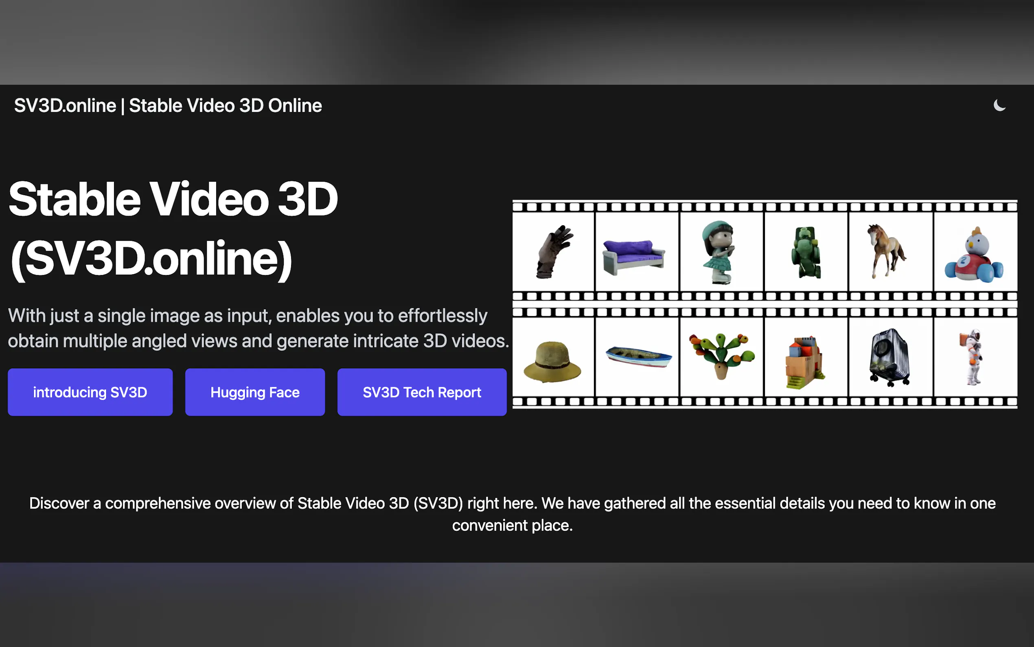1034x647 pixels.
Task: Toggle dark mode moon icon
Action: (x=999, y=105)
